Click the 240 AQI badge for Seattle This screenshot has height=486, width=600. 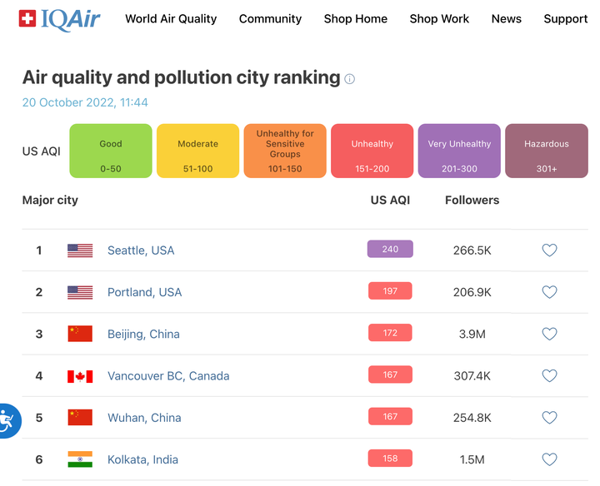(x=390, y=249)
